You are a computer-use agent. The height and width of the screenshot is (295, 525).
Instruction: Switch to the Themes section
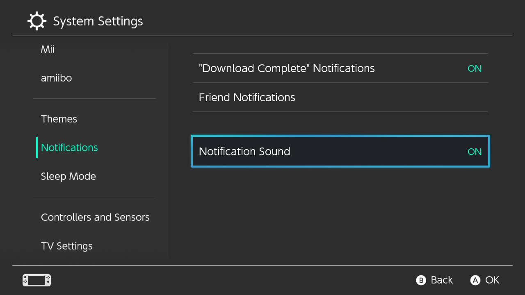click(59, 119)
